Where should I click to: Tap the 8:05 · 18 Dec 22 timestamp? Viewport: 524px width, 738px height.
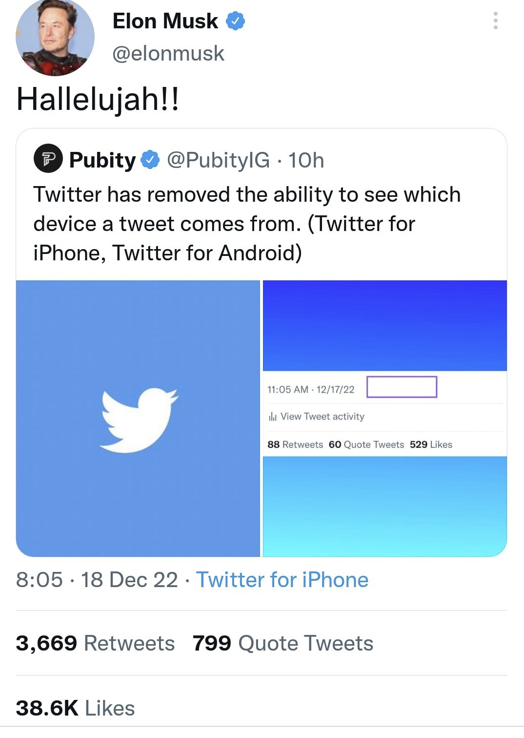[x=97, y=580]
